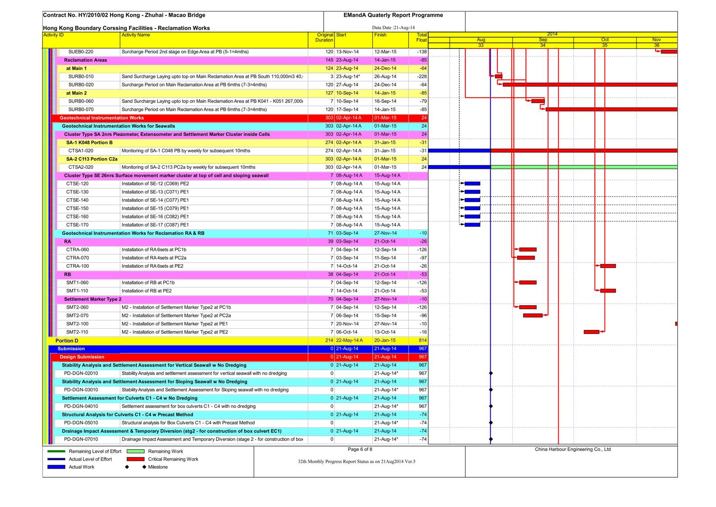The image size is (716, 507).
Task: Click the Actual Work blue legend swatch
Action: (x=56, y=467)
